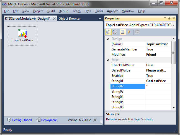
Task: Close the Properties panel
Action: (x=174, y=18)
